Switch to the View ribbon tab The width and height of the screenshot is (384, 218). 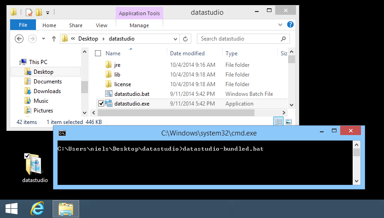101,25
